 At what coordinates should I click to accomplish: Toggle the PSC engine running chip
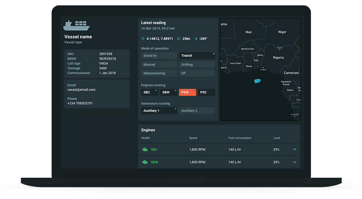tap(206, 92)
